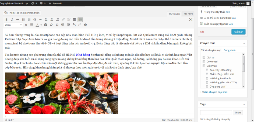Viewport: 254px width, 122px height.
Task: Decrease the paragraph indent
Action: tap(63, 25)
